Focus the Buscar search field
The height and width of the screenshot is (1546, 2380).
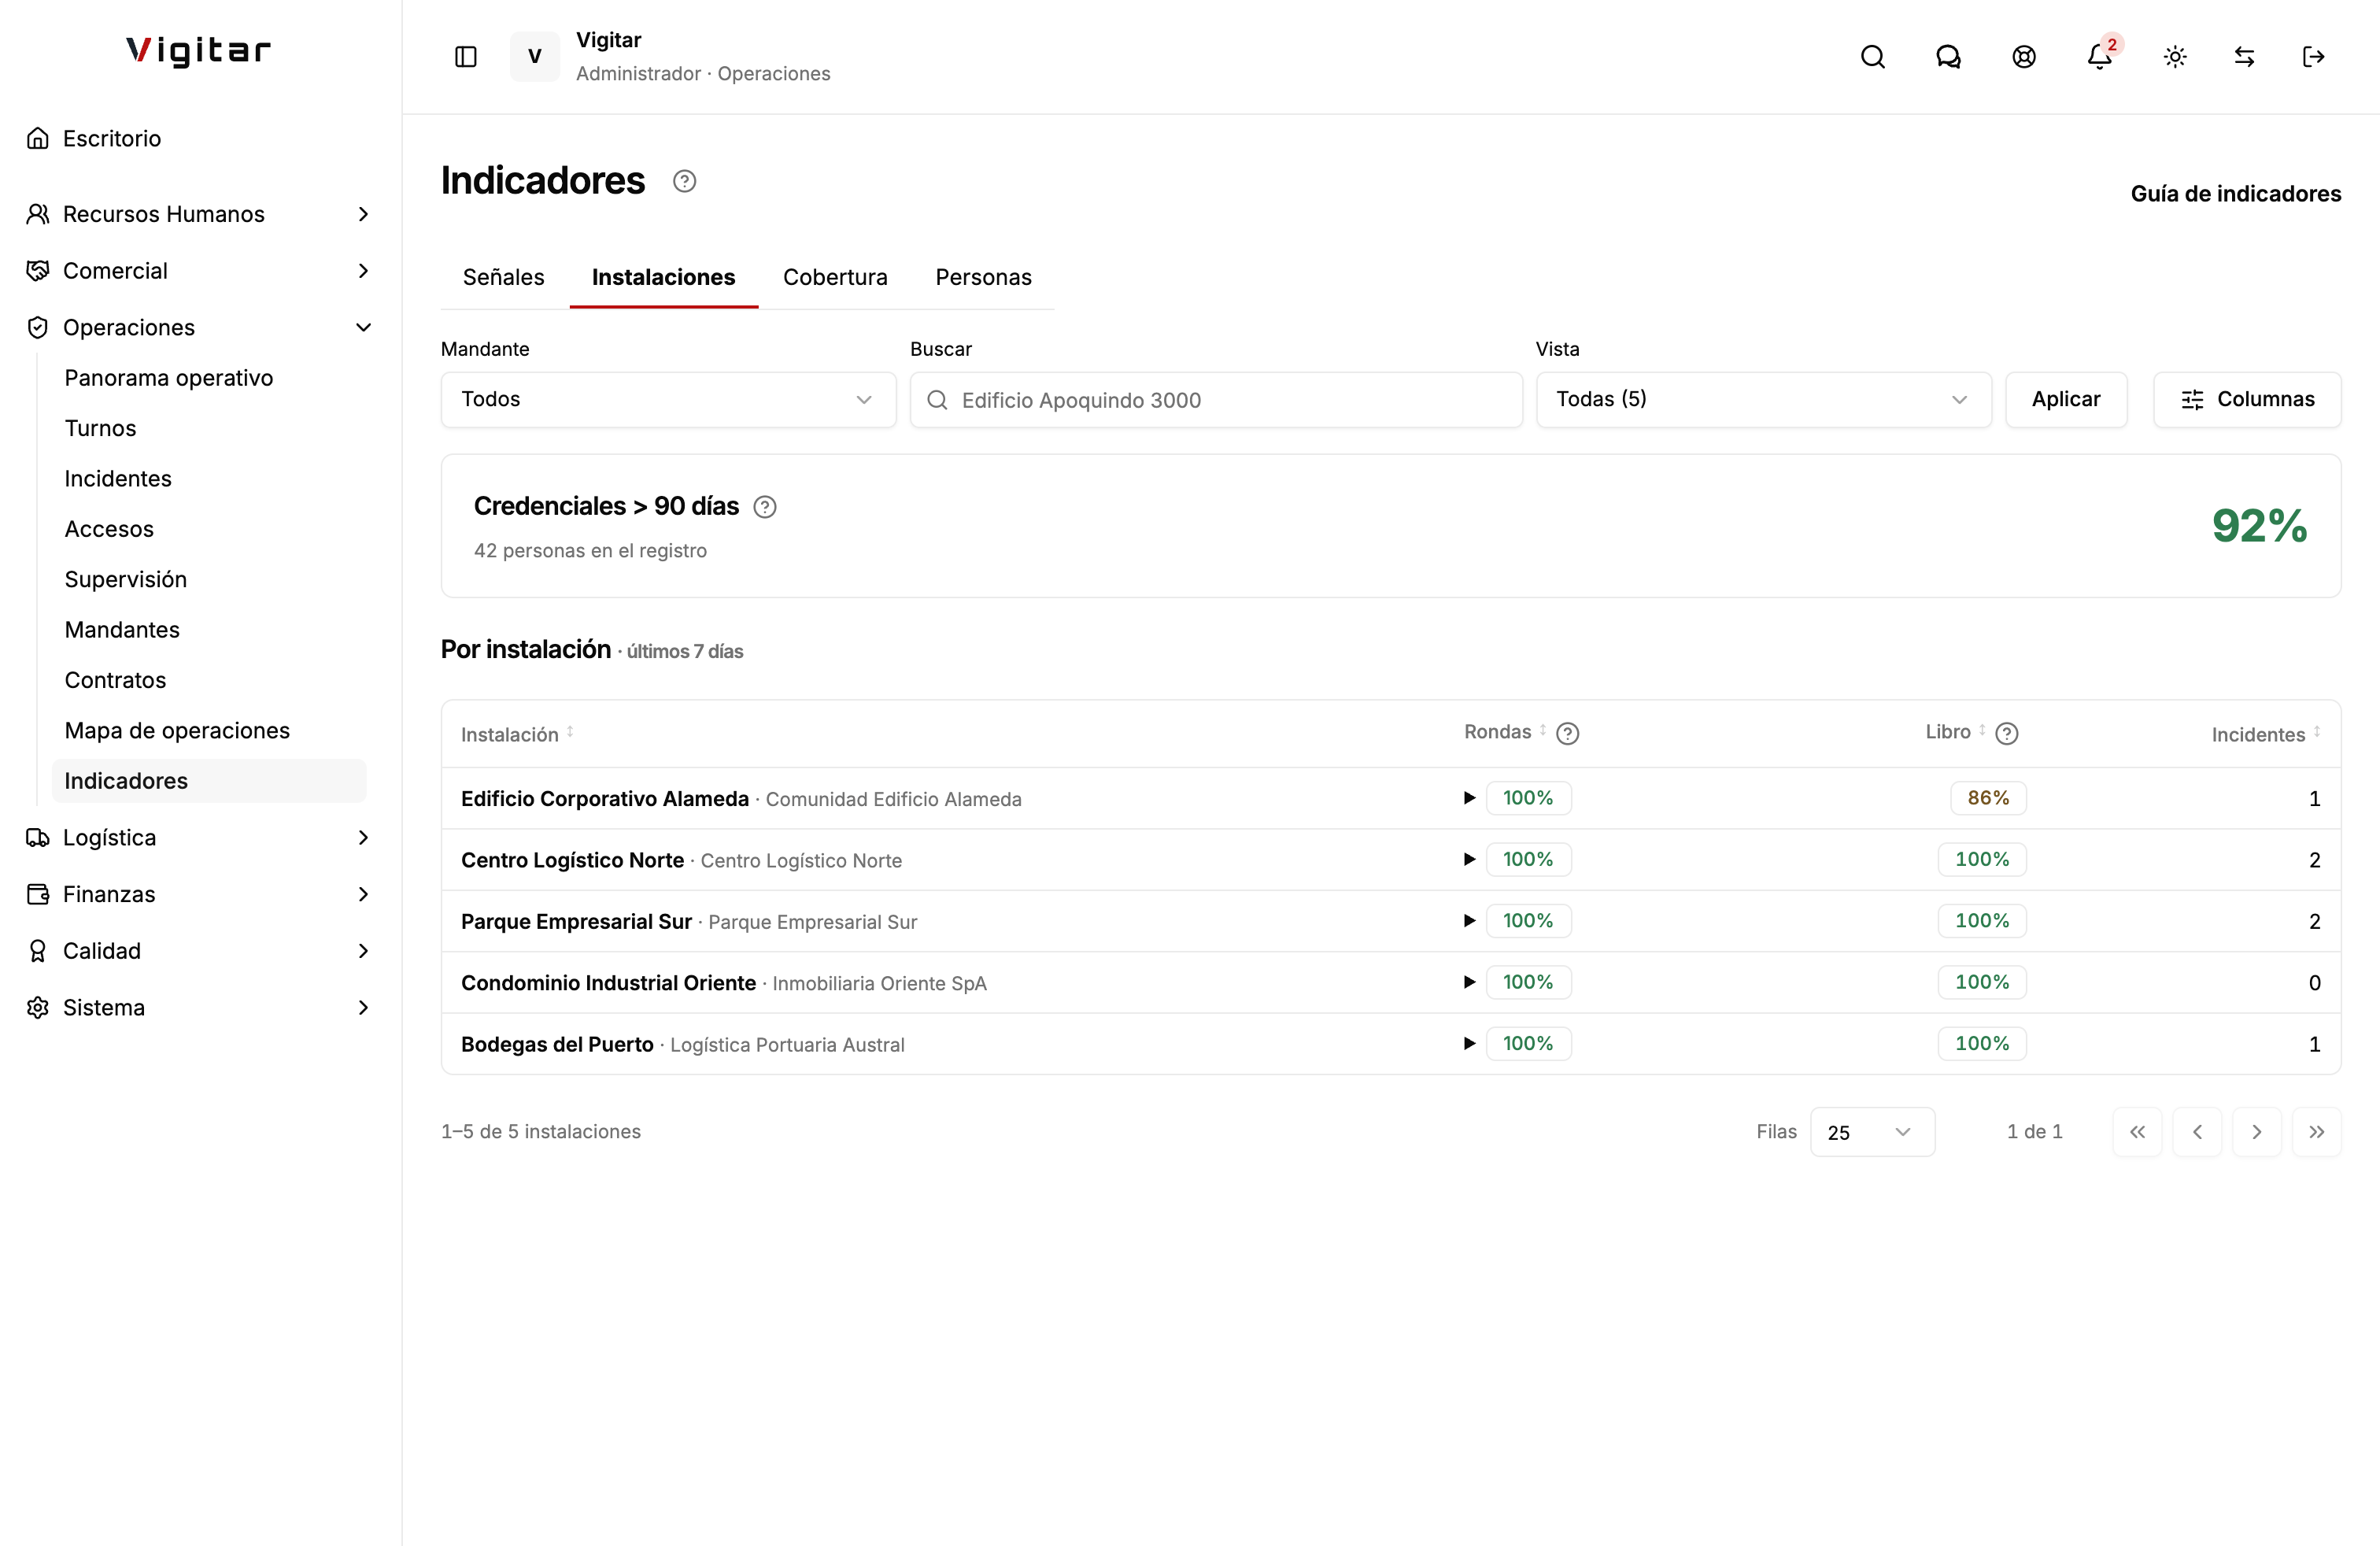pos(1216,400)
